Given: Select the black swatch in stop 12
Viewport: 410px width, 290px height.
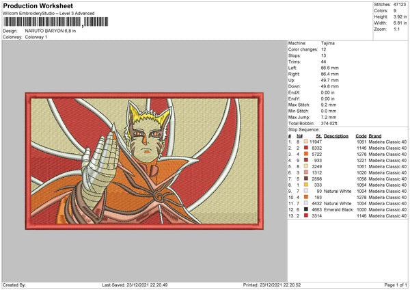Looking at the screenshot, I should [x=306, y=209].
